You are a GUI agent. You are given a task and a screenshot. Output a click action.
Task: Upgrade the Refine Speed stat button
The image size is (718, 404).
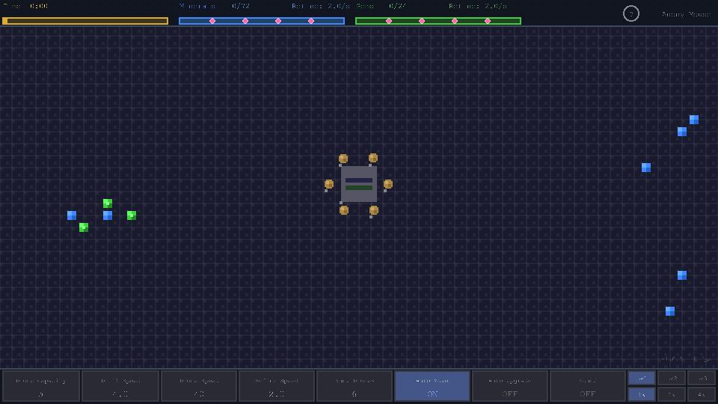pyautogui.click(x=276, y=386)
